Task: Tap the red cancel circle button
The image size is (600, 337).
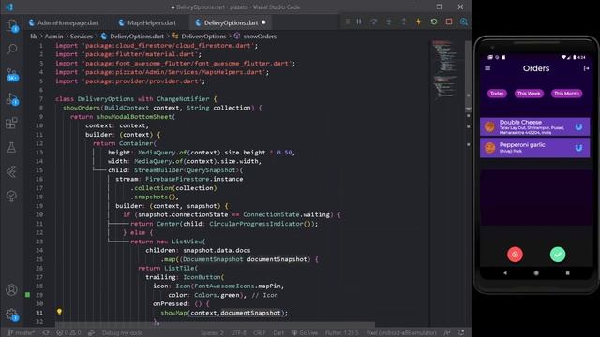Action: click(515, 255)
